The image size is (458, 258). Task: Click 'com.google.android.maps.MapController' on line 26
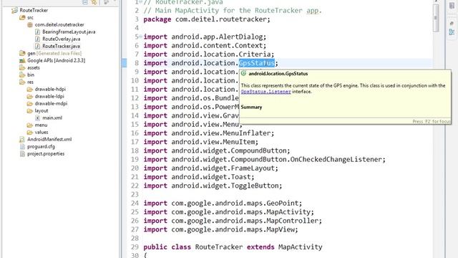point(245,221)
